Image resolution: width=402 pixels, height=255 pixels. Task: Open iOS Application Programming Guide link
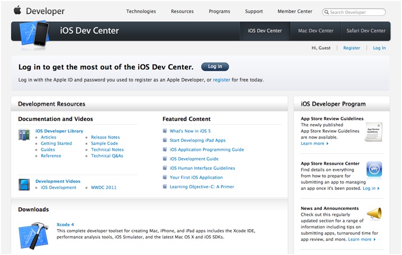pos(207,150)
